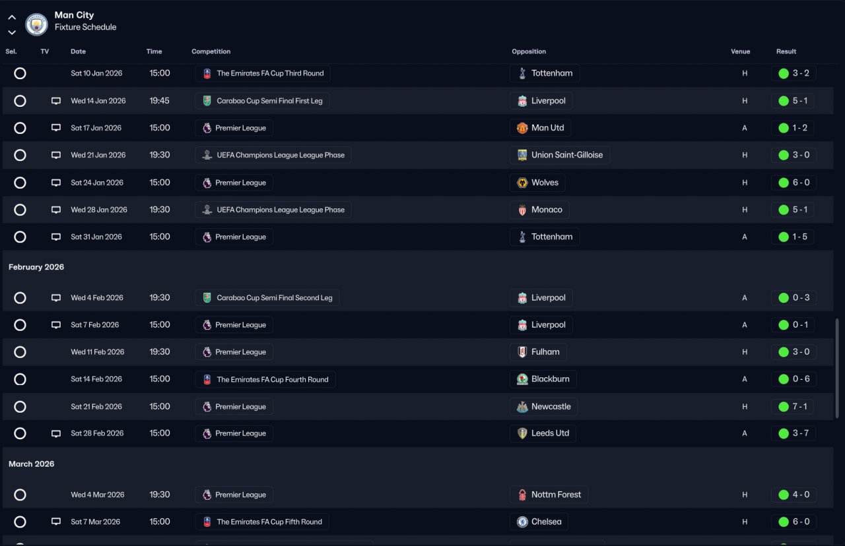This screenshot has width=845, height=546.
Task: Click the Union Saint-Gilloise club crest
Action: tap(522, 155)
